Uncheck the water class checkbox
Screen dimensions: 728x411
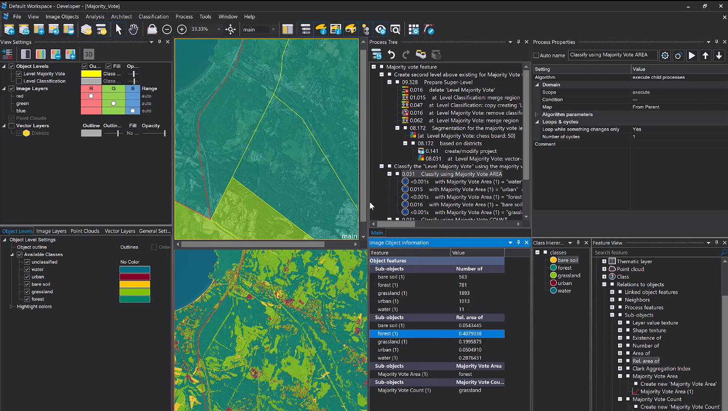click(x=27, y=270)
